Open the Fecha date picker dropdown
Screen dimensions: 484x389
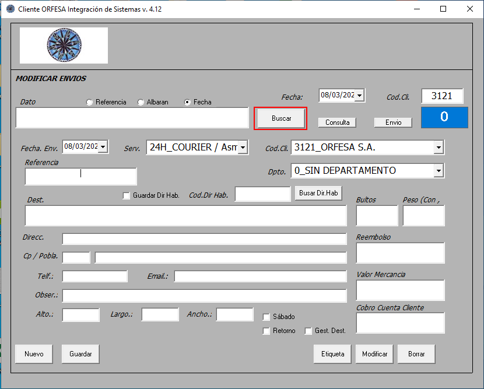point(359,95)
